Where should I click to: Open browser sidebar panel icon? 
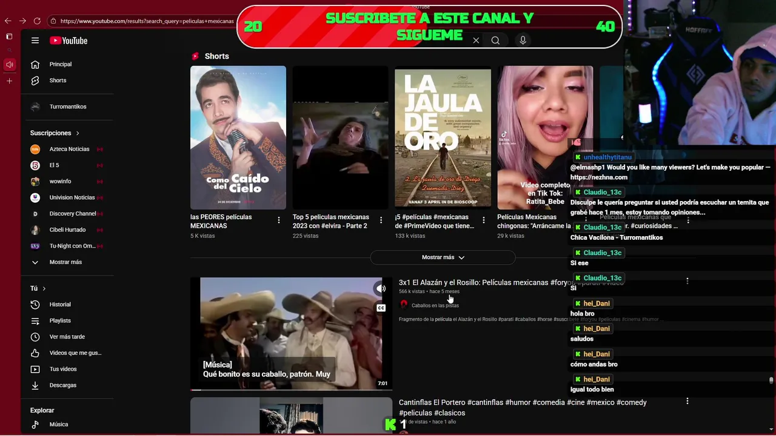[x=9, y=36]
